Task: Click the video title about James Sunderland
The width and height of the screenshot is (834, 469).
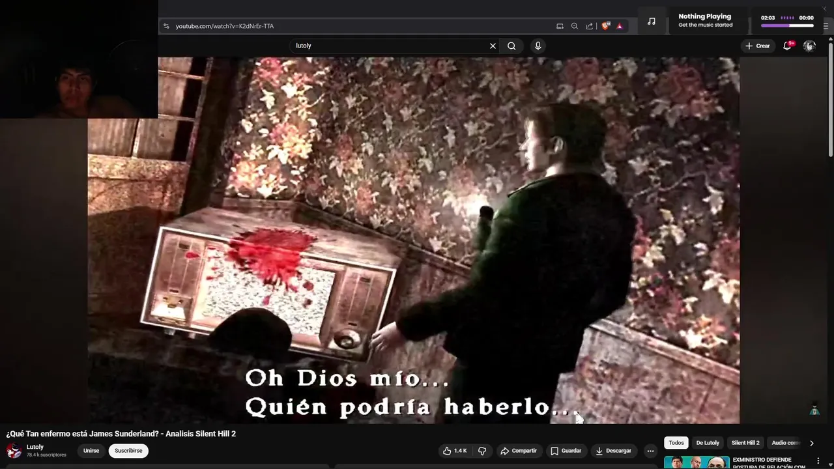Action: (121, 434)
